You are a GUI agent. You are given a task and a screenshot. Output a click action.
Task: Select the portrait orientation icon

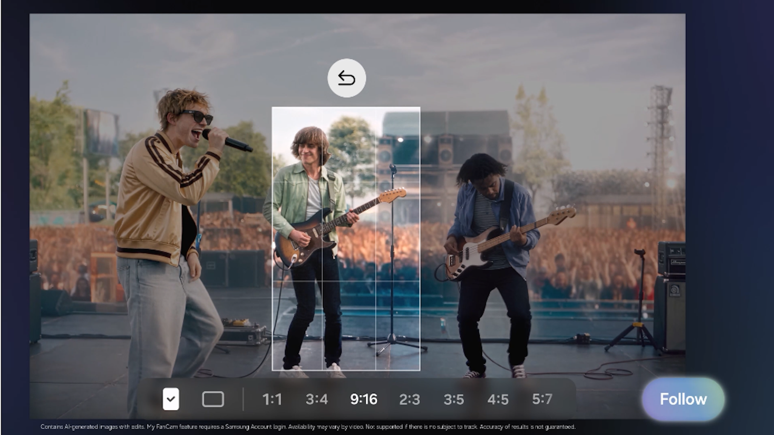tap(171, 399)
